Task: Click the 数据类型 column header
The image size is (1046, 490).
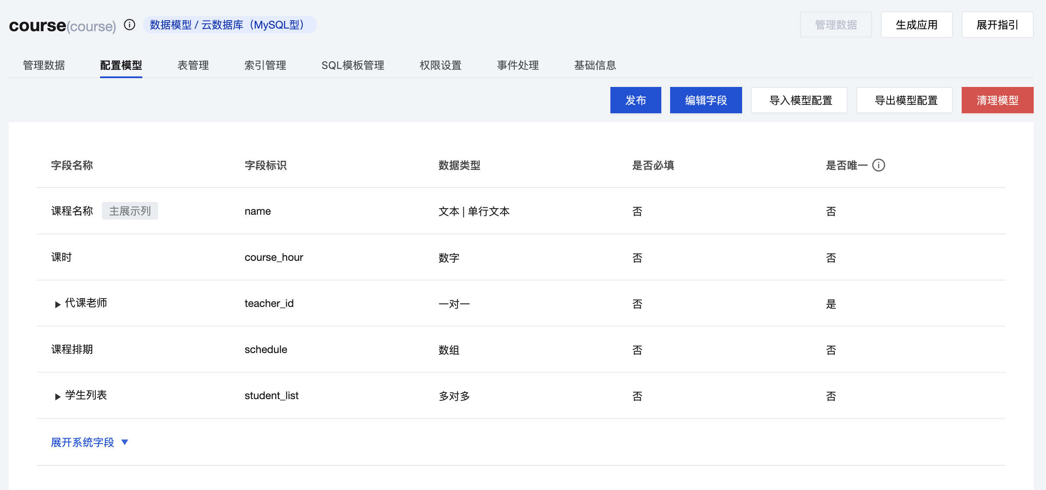Action: tap(459, 166)
